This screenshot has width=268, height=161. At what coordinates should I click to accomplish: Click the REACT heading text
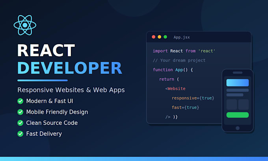click(x=46, y=50)
